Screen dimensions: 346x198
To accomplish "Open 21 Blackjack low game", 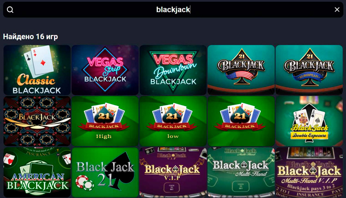I will (x=173, y=121).
